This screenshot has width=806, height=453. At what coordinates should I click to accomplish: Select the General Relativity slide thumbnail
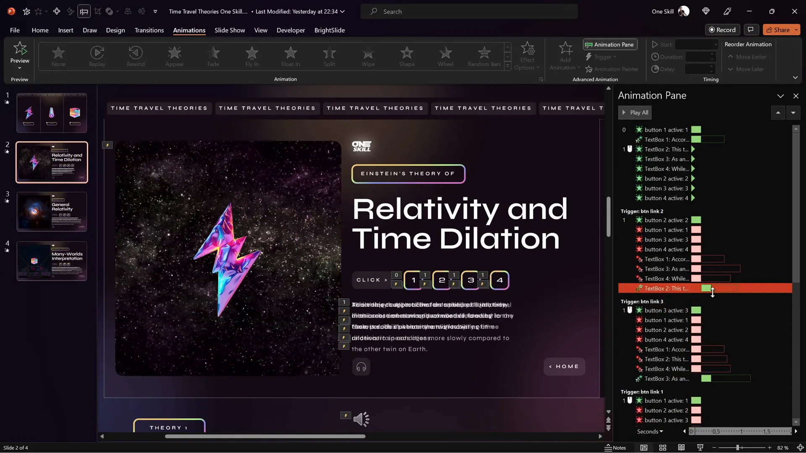tap(51, 211)
